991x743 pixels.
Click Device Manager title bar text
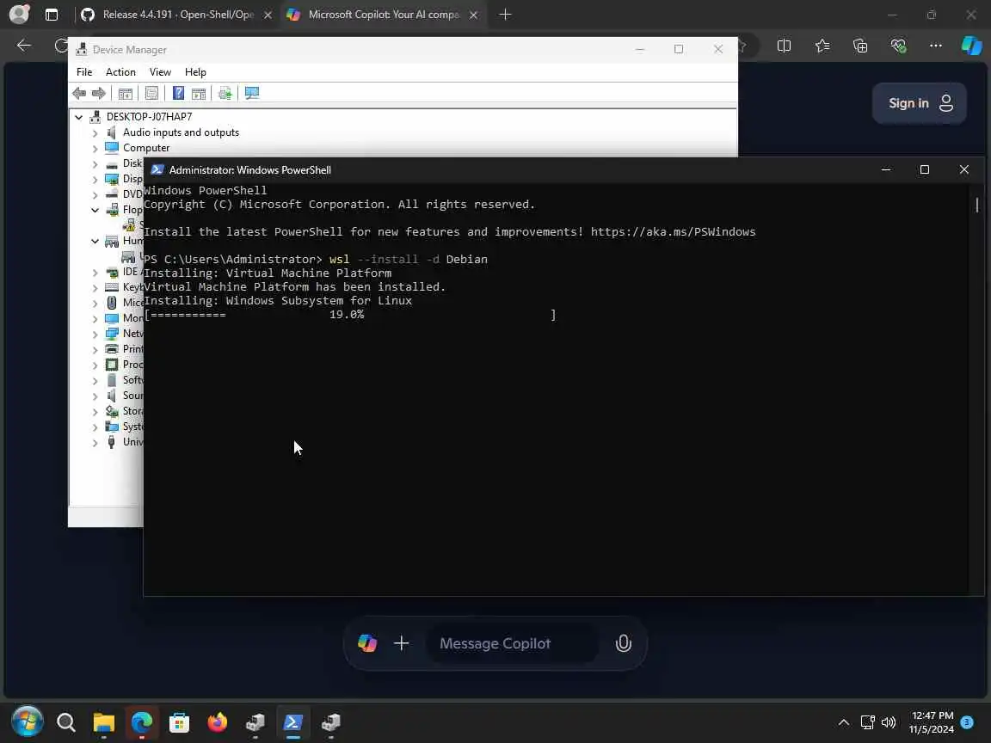pos(130,50)
